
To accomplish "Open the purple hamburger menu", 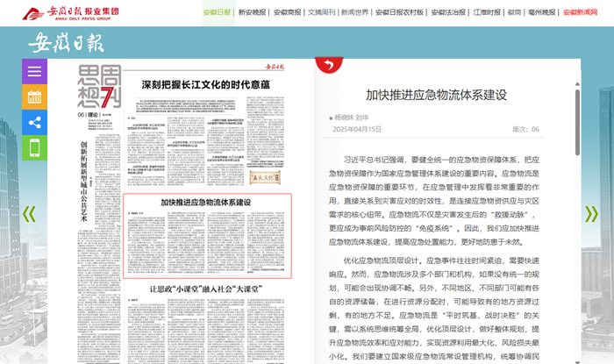I will 35,72.
